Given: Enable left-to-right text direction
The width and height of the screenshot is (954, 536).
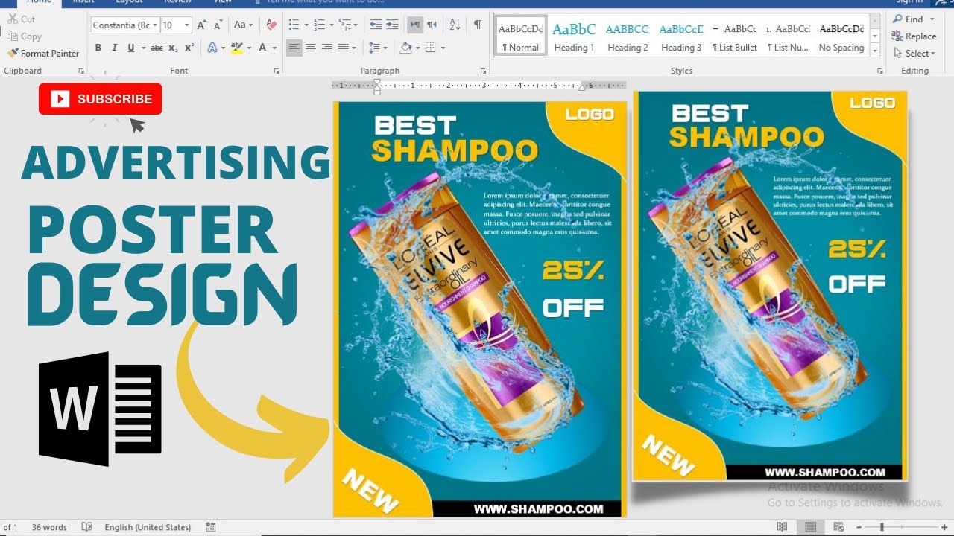Looking at the screenshot, I should 416,25.
